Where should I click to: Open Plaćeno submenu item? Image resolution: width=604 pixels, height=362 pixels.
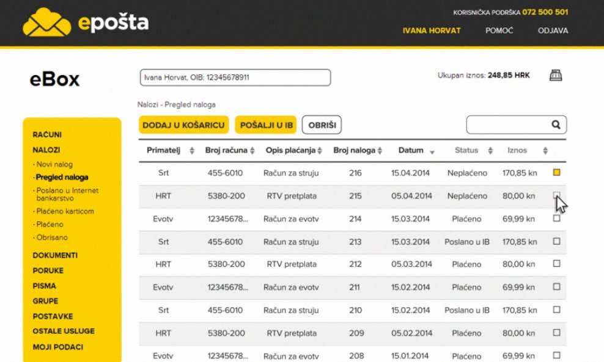click(50, 224)
